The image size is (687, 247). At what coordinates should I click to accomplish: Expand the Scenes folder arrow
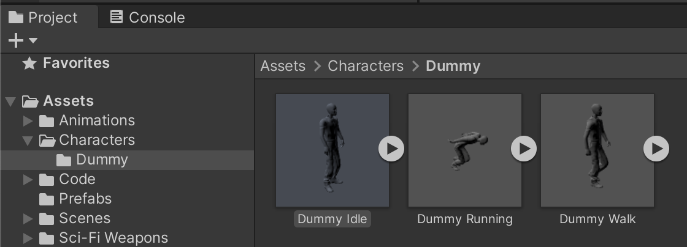click(28, 219)
